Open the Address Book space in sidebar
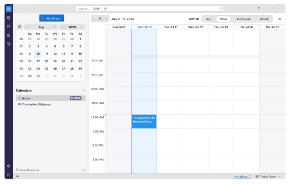Image resolution: width=291 pixels, height=184 pixels. click(9, 18)
